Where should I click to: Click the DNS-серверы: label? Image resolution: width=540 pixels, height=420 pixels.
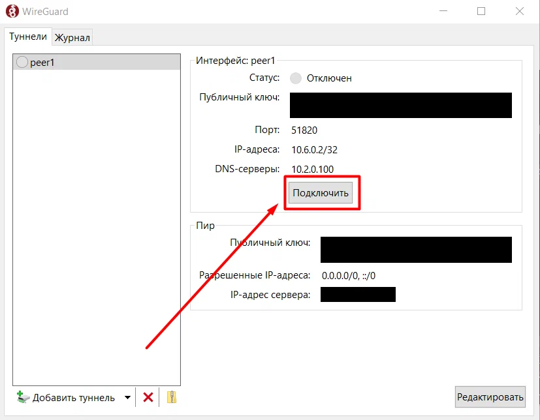click(247, 169)
